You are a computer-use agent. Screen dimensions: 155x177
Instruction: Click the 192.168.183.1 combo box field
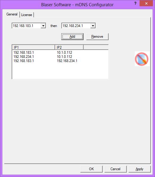click(29, 26)
